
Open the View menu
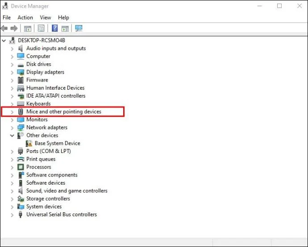coord(46,18)
